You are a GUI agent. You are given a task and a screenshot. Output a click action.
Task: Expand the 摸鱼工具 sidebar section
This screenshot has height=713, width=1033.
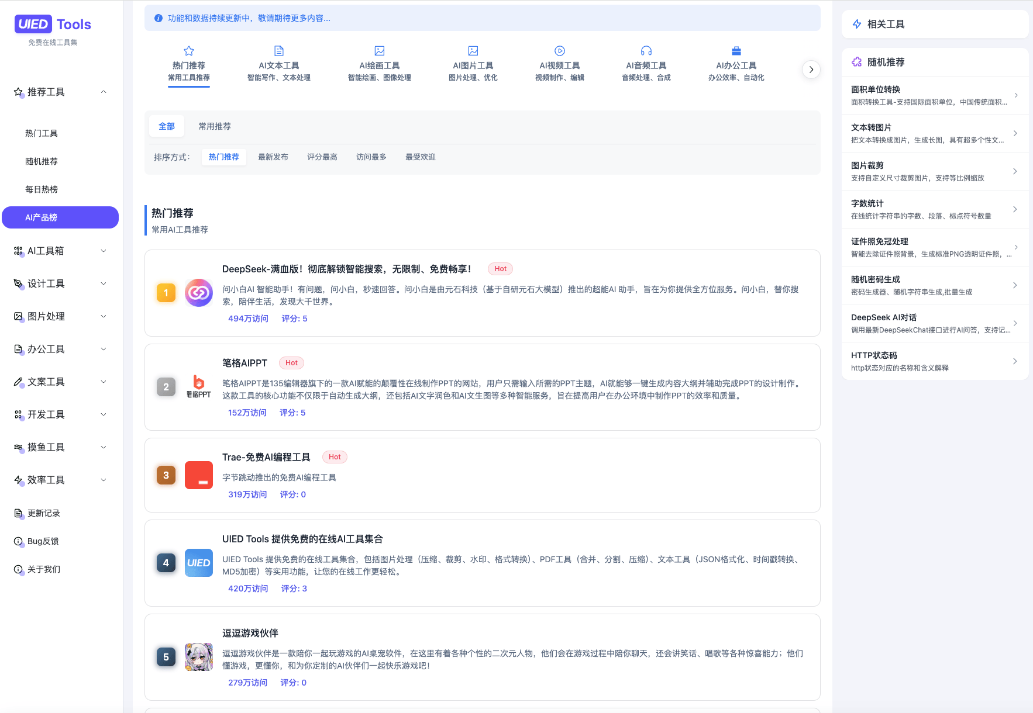point(104,447)
